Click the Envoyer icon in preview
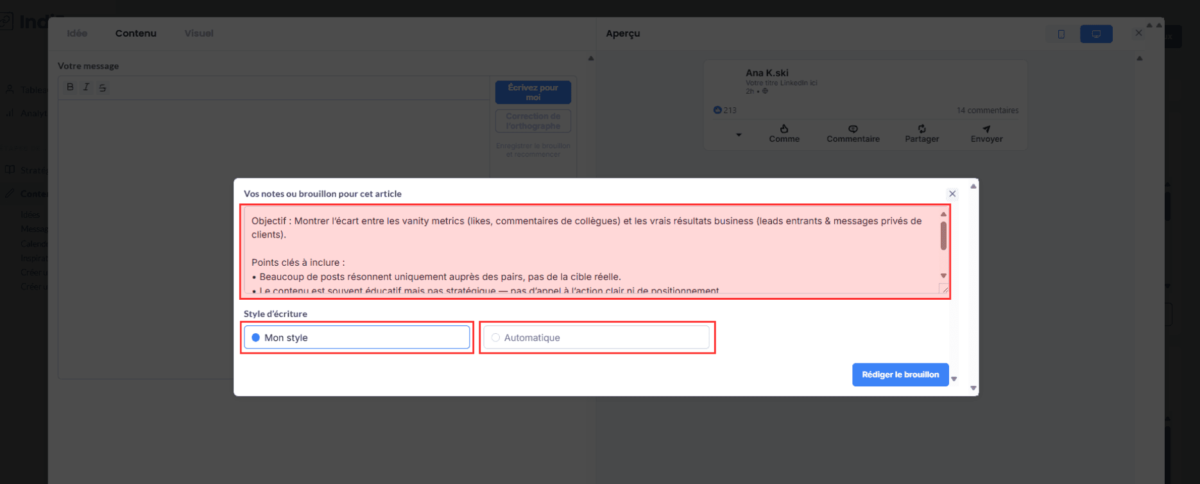 tap(986, 129)
